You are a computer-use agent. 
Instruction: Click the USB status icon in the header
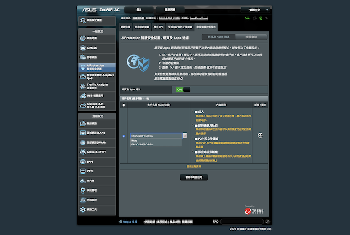point(266,18)
